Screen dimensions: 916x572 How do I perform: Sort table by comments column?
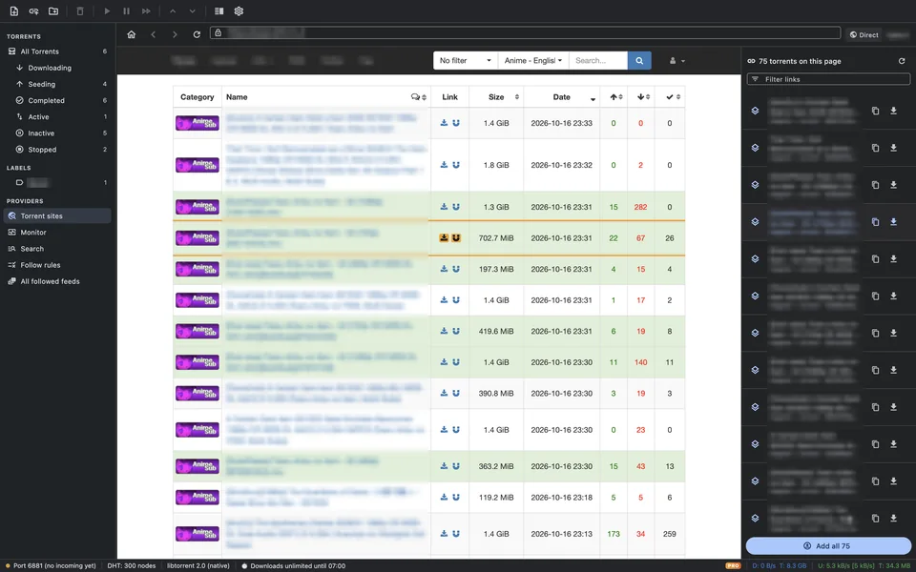pyautogui.click(x=419, y=97)
